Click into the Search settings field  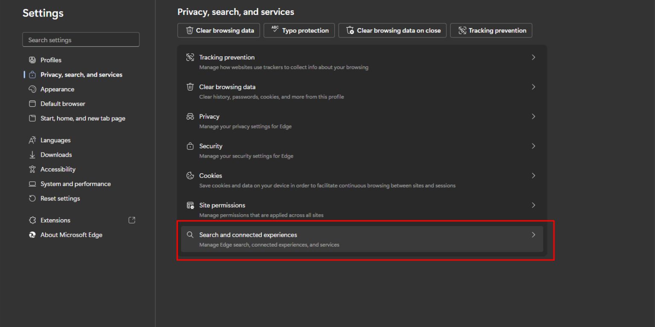pyautogui.click(x=81, y=40)
